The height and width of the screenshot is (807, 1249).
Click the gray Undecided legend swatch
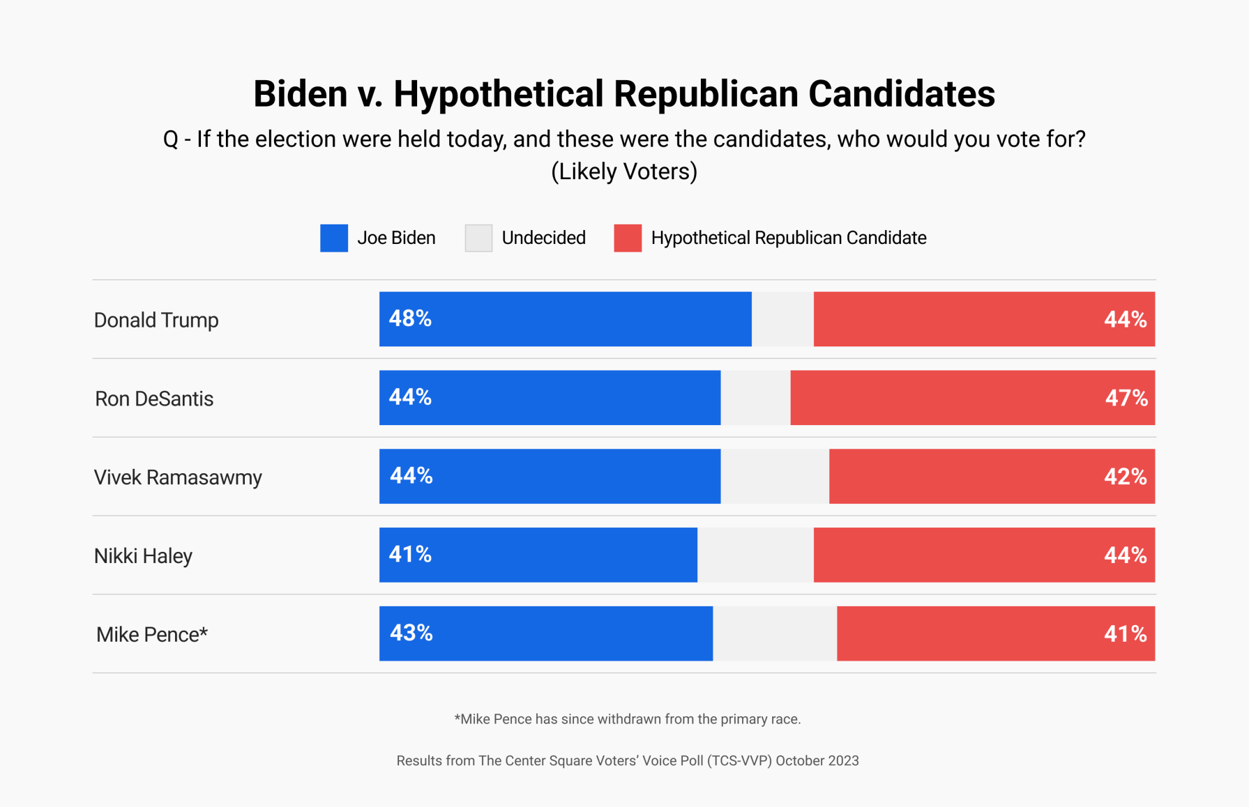click(x=478, y=238)
